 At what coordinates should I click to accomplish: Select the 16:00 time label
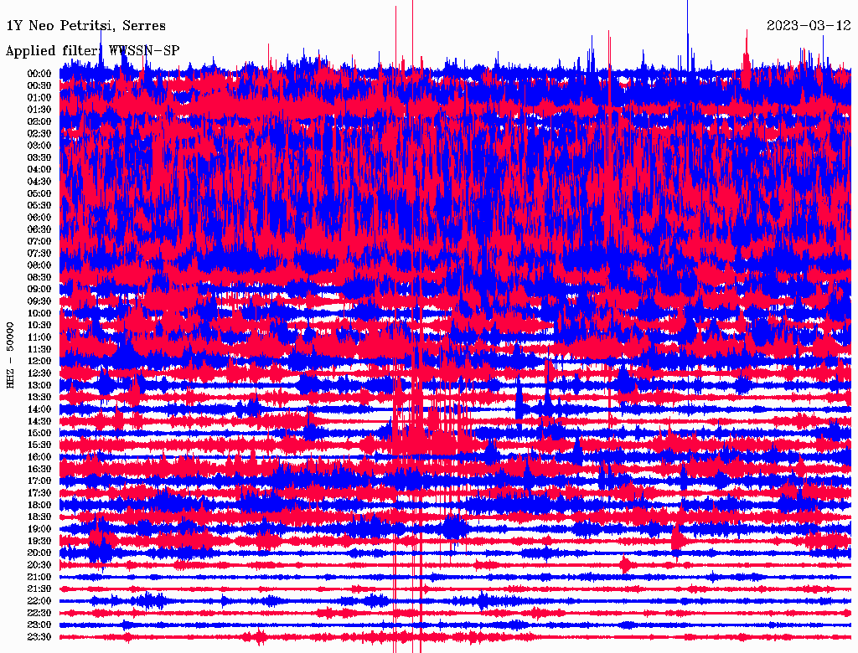(39, 457)
